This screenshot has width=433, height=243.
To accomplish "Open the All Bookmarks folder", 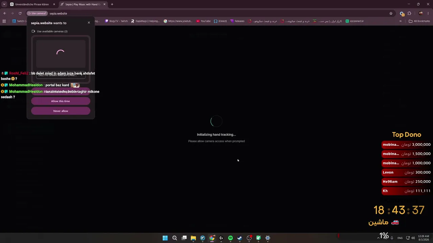I will (x=419, y=21).
